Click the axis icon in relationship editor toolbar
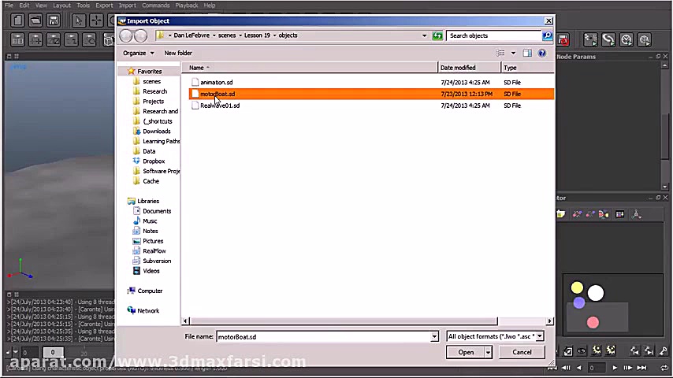This screenshot has width=673, height=378. 637,213
